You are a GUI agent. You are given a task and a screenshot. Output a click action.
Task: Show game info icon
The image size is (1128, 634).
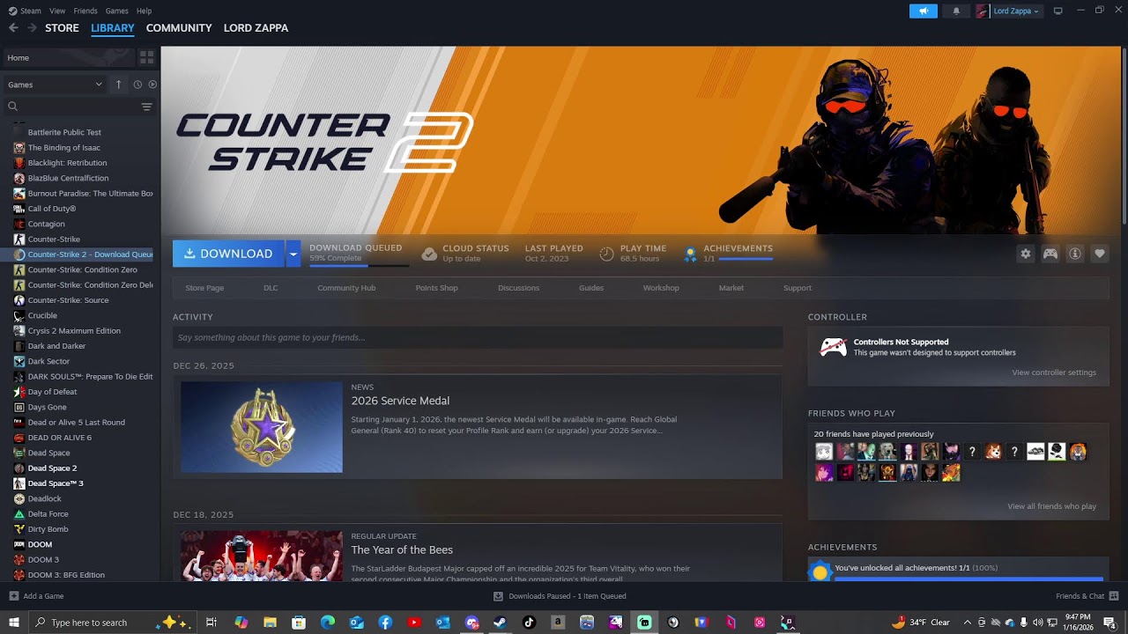click(1075, 254)
